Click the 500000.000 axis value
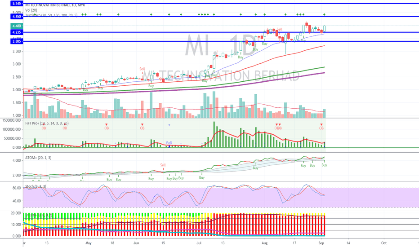The width and height of the screenshot is (419, 247). (12, 138)
